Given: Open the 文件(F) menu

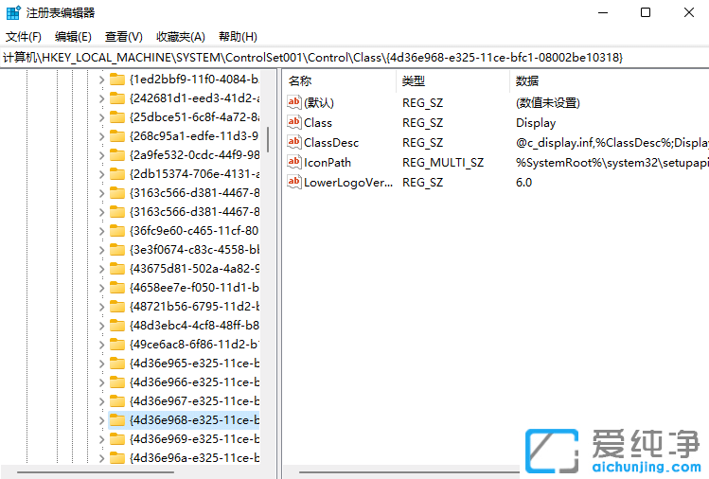Looking at the screenshot, I should pos(24,37).
